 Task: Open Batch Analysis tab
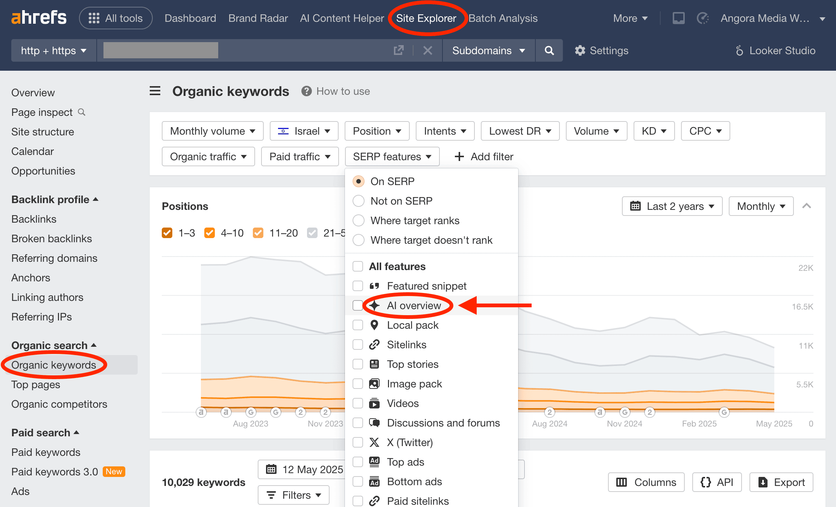coord(503,18)
